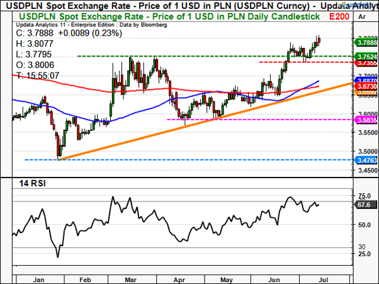Click the 14 RSI indicator title

(x=32, y=184)
